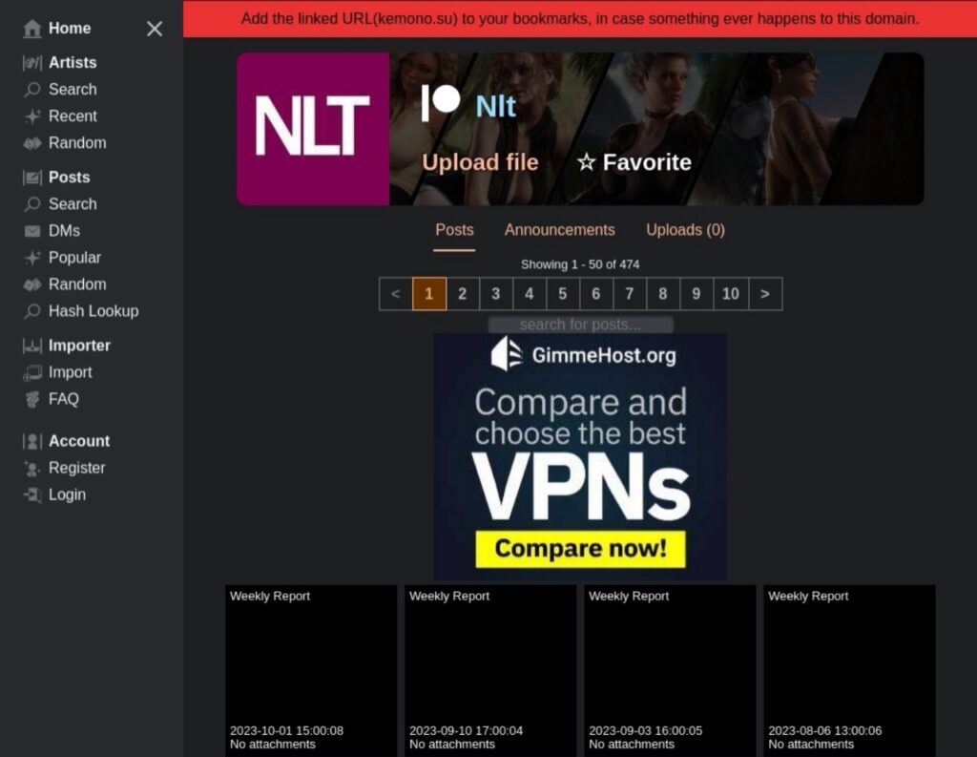Image resolution: width=977 pixels, height=757 pixels.
Task: Click the FAQ icon
Action: pyautogui.click(x=31, y=400)
